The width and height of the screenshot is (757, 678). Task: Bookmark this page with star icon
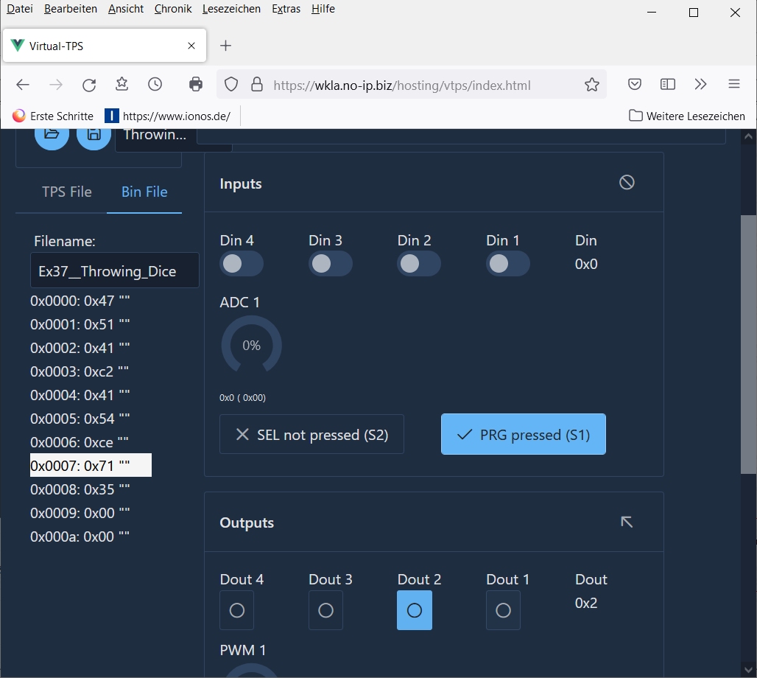[591, 85]
